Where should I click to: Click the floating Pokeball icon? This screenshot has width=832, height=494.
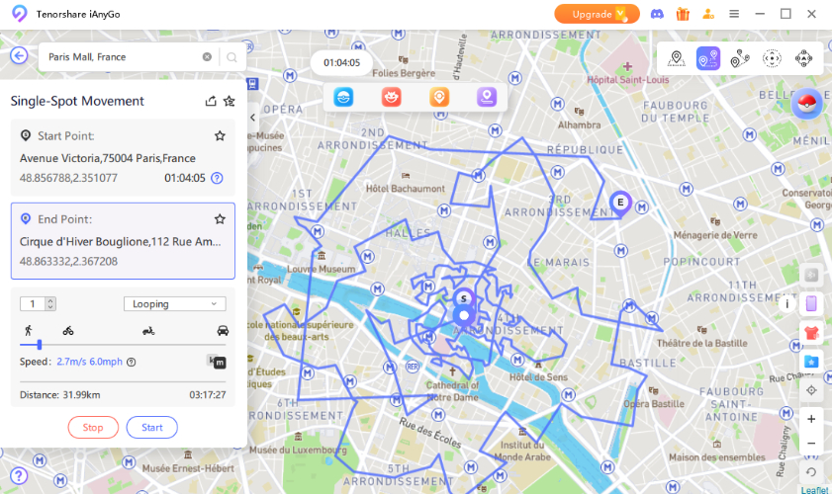pyautogui.click(x=806, y=104)
